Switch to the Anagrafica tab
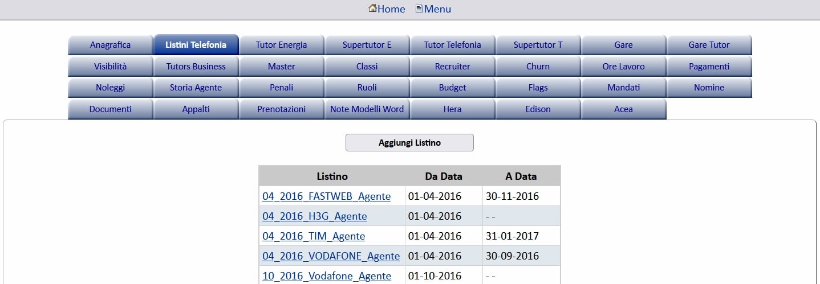Viewport: 820px width, 284px height. click(x=110, y=45)
